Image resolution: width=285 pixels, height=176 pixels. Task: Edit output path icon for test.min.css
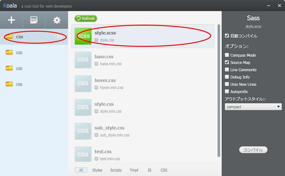97,159
